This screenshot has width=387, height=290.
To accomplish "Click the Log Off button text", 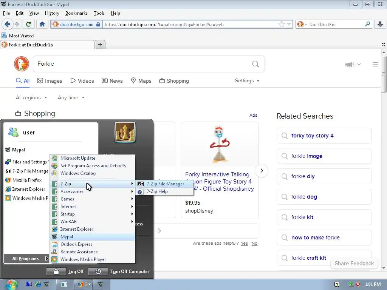I will click(x=76, y=271).
